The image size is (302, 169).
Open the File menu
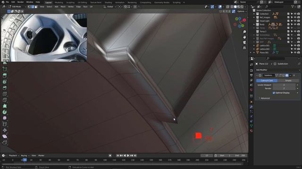point(8,2)
